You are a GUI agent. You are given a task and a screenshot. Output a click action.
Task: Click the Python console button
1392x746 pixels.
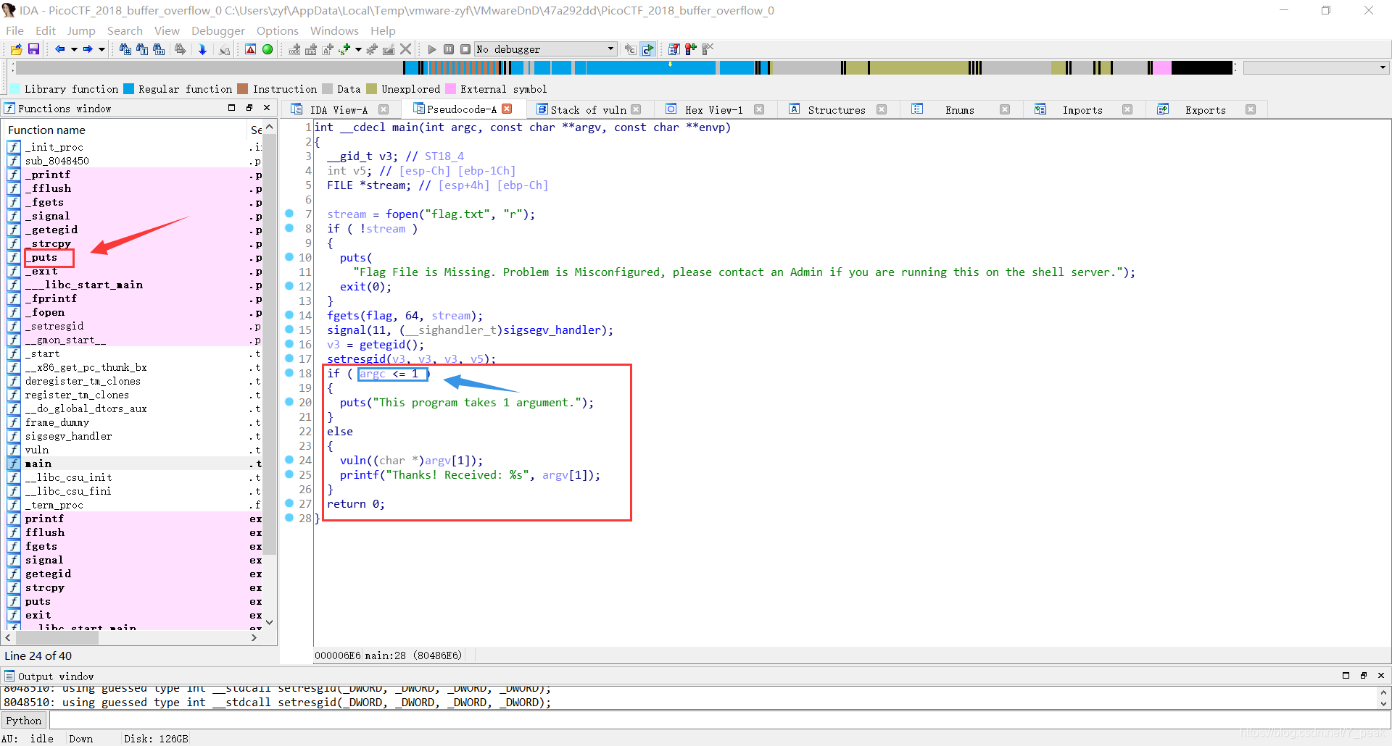pos(24,721)
